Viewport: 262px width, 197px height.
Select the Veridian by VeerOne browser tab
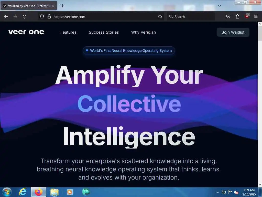point(29,6)
